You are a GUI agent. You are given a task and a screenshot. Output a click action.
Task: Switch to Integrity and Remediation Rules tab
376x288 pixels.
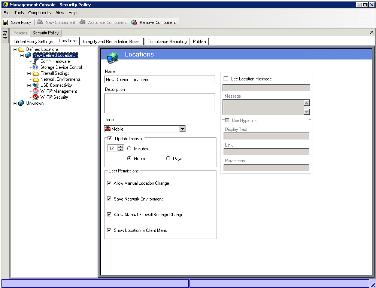tap(111, 42)
